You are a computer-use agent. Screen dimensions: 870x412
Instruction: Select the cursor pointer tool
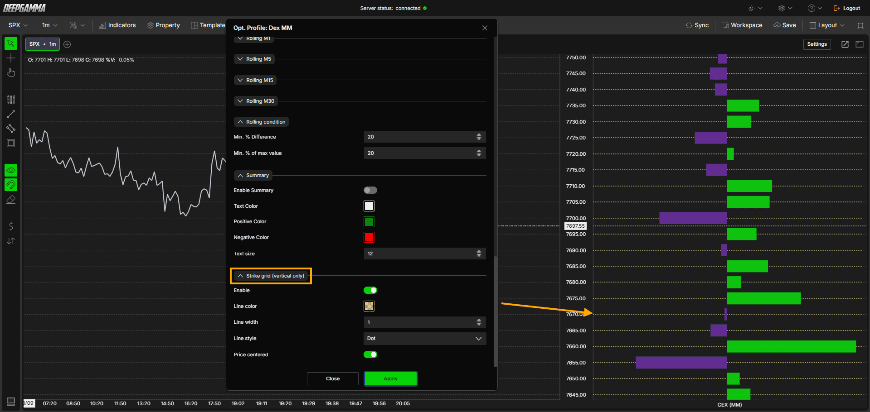click(11, 43)
